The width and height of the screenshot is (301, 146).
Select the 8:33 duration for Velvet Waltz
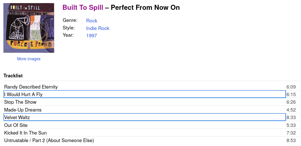[291, 117]
